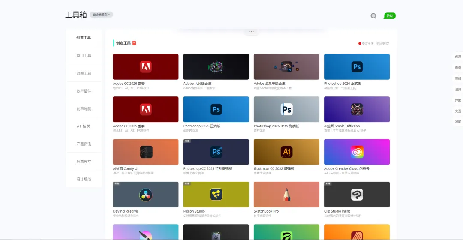Jump to 渲染 section on right edge

pos(458,90)
